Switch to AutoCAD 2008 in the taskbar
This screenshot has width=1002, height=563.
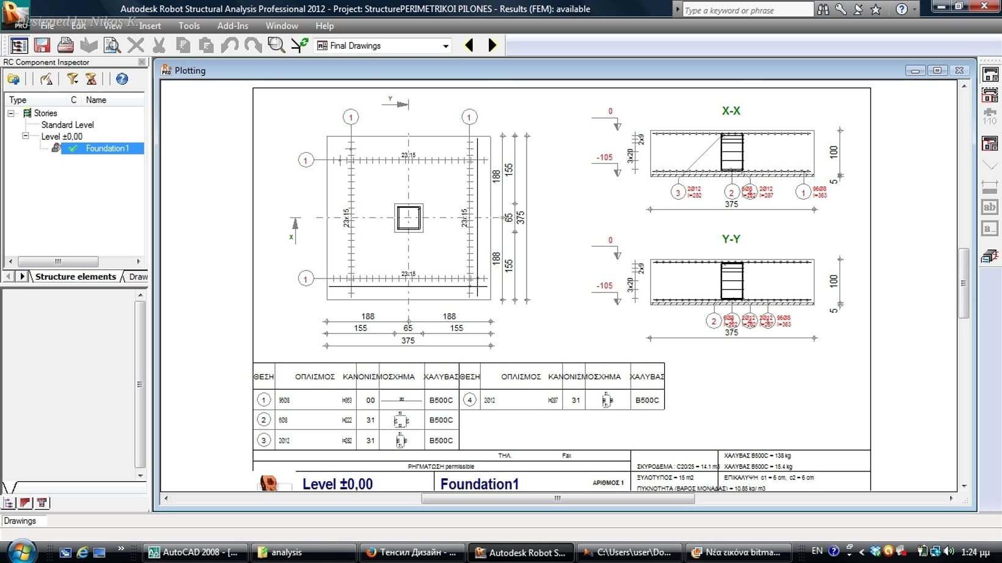(x=196, y=552)
